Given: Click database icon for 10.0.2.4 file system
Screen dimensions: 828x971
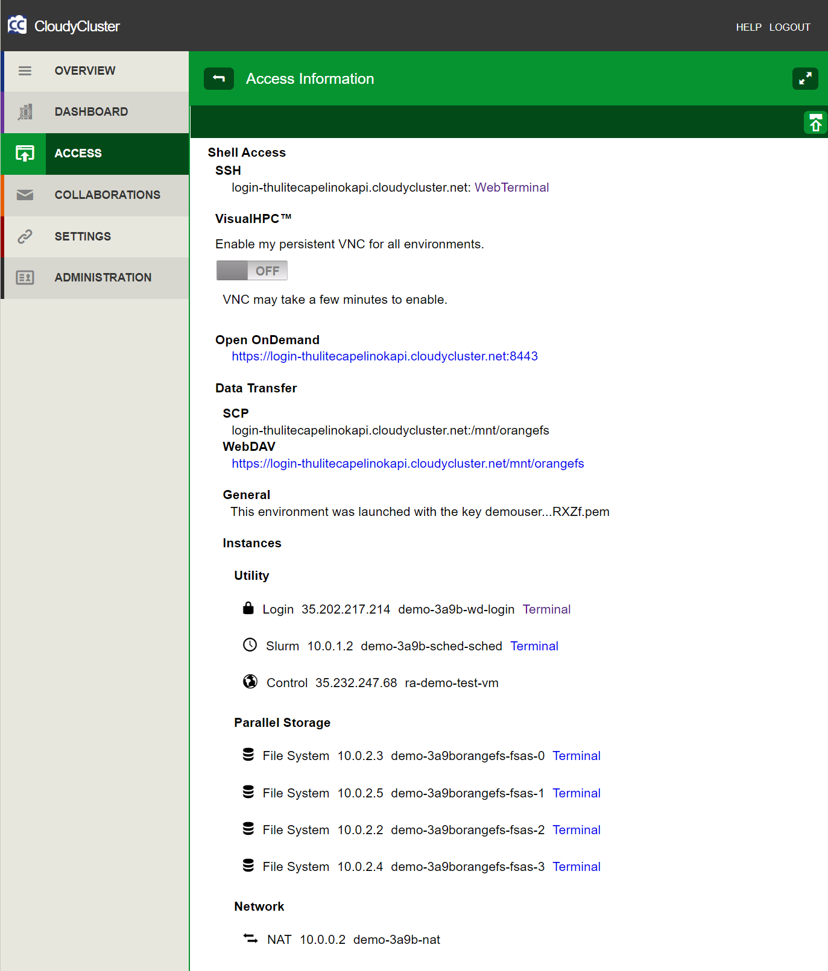Looking at the screenshot, I should 248,866.
